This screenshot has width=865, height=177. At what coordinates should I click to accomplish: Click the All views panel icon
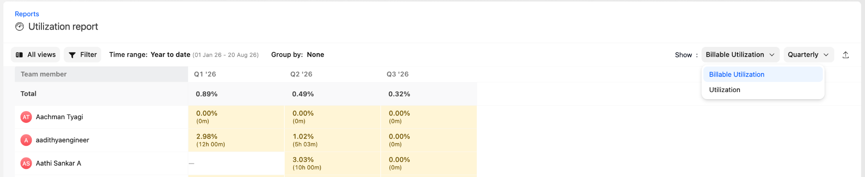[19, 55]
